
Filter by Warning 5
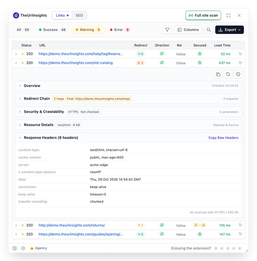(89, 30)
